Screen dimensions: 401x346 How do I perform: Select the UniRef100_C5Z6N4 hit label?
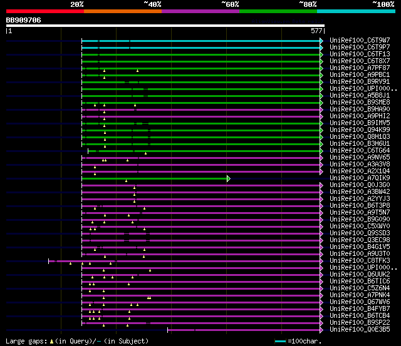coord(360,288)
